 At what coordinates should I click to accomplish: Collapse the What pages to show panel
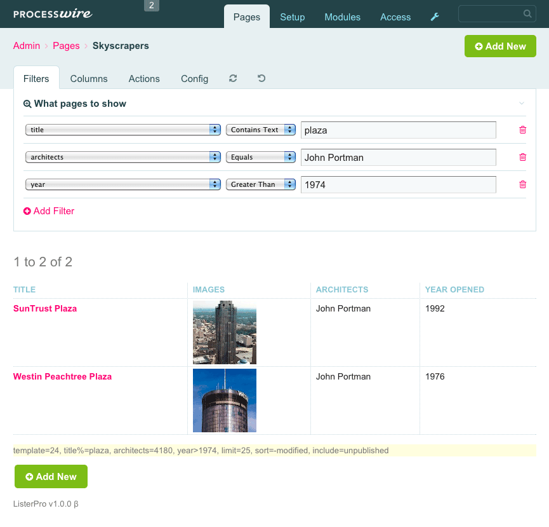(521, 104)
